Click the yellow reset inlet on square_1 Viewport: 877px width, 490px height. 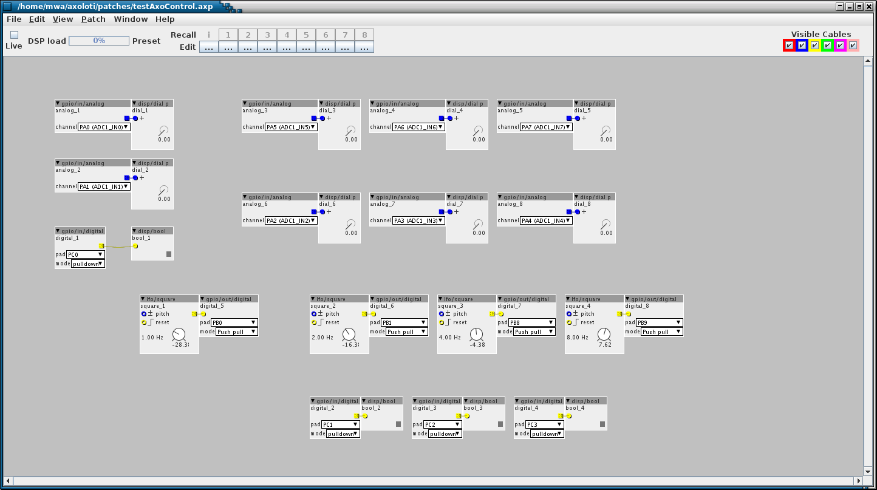(144, 322)
